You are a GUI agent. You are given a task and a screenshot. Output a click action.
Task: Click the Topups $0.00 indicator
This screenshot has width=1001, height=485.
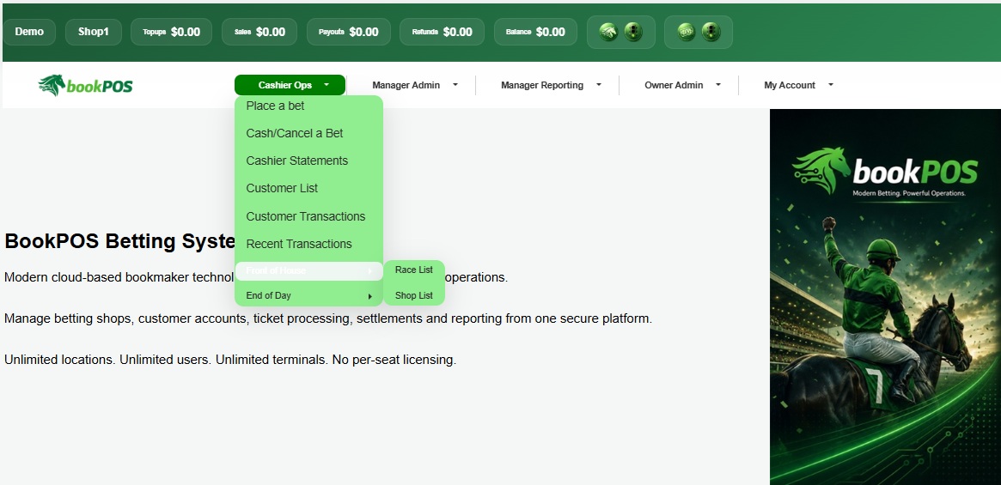(171, 32)
